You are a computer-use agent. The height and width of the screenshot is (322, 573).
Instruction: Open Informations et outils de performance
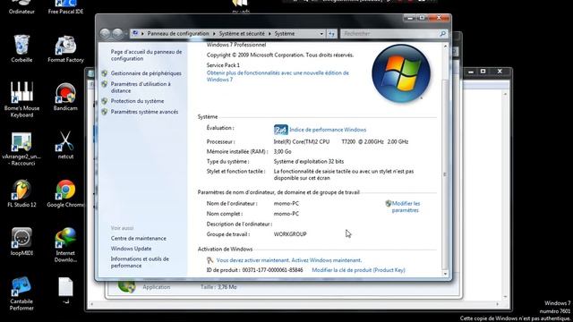140,262
